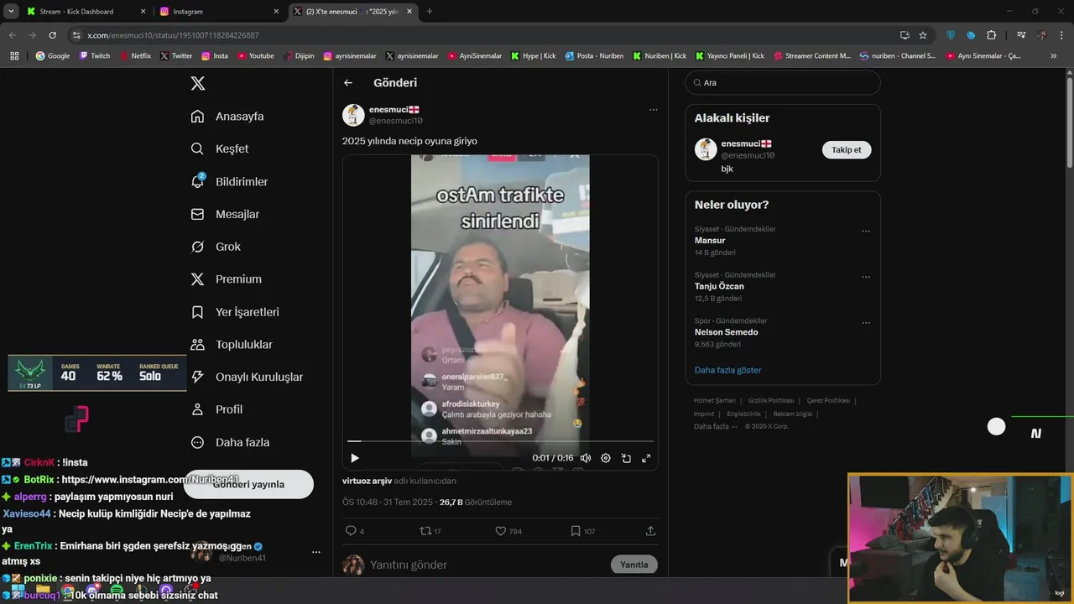Open Dijipin bookmark
Image resolution: width=1074 pixels, height=604 pixels.
point(298,56)
